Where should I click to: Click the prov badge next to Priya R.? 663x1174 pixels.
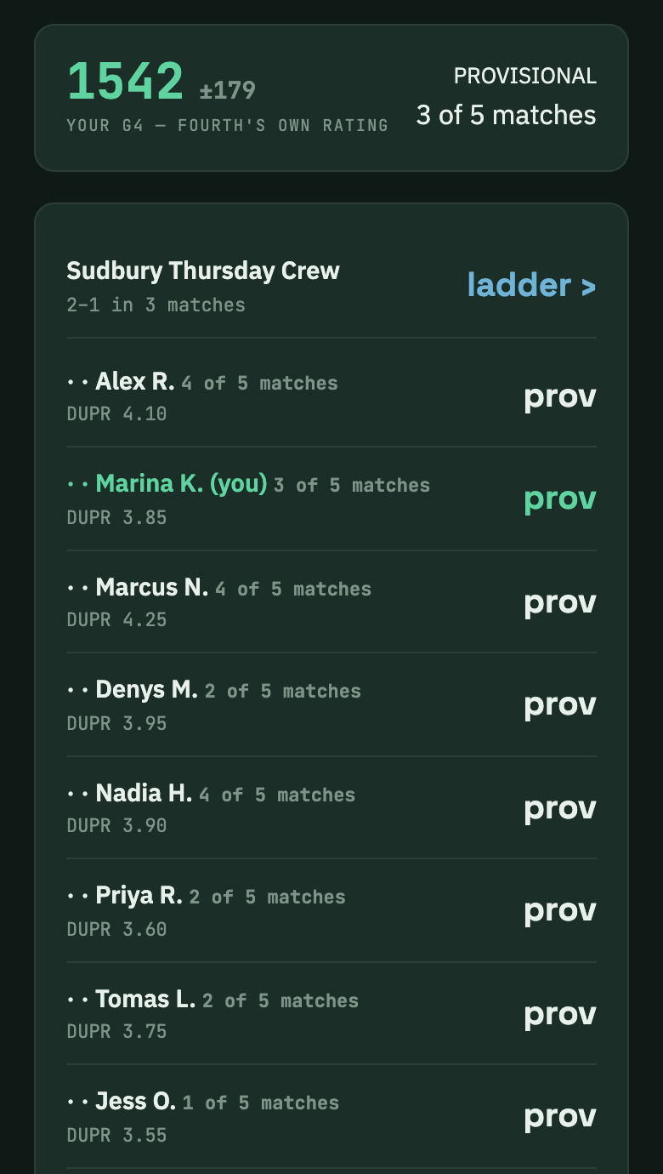coord(560,911)
